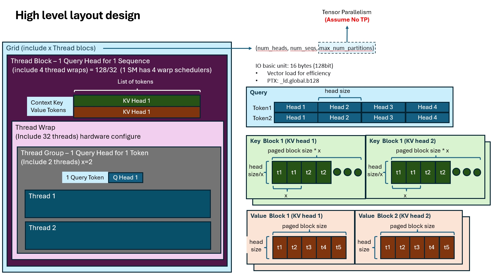Viewport: 494px width, 275px height.
Task: Click the dashed max_num_partitions box
Action: point(347,48)
